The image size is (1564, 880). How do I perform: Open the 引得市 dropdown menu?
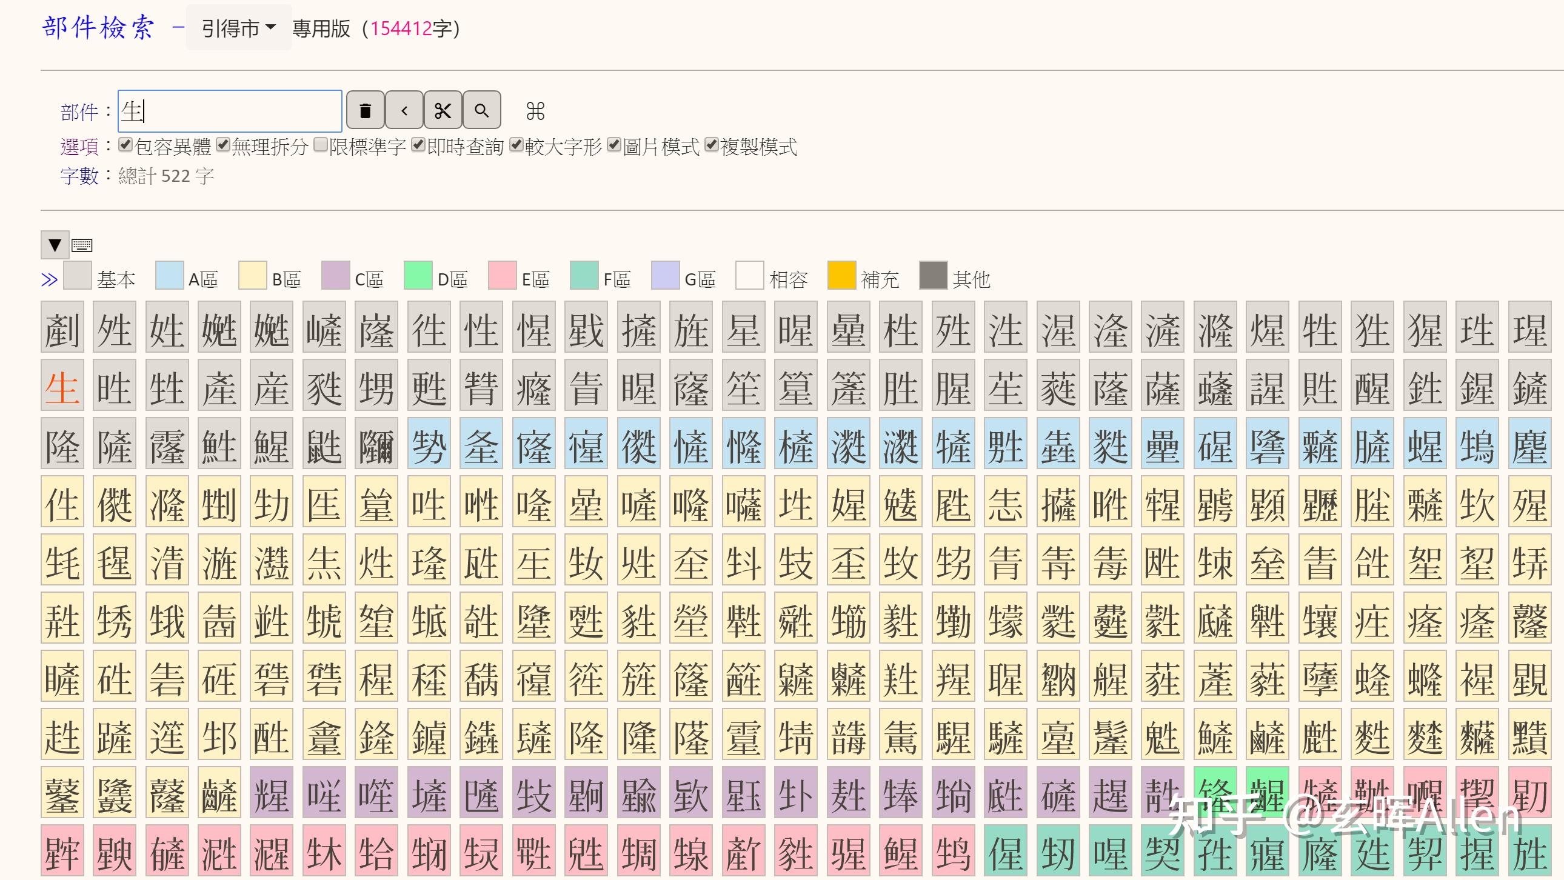coord(239,28)
